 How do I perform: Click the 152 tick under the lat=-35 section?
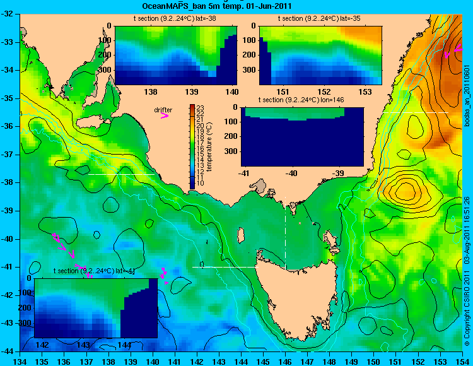pos(324,91)
